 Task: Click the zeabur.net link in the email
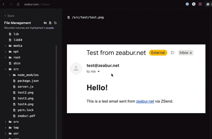tap(145, 101)
